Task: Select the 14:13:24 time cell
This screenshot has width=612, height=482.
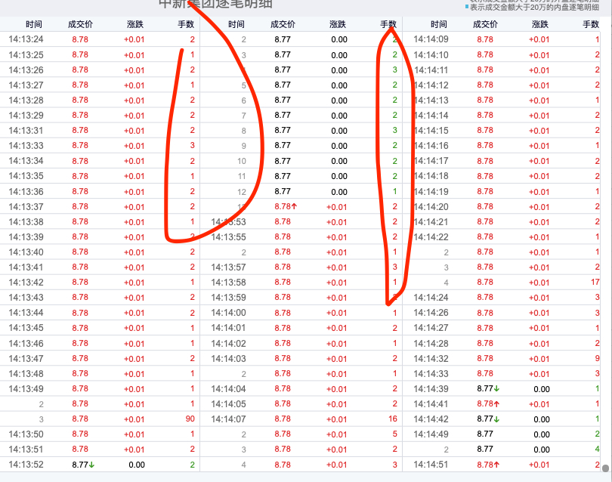Action: click(x=26, y=39)
